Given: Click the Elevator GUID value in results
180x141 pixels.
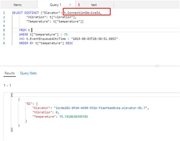Looking at the screenshot, I should pyautogui.click(x=101, y=108).
